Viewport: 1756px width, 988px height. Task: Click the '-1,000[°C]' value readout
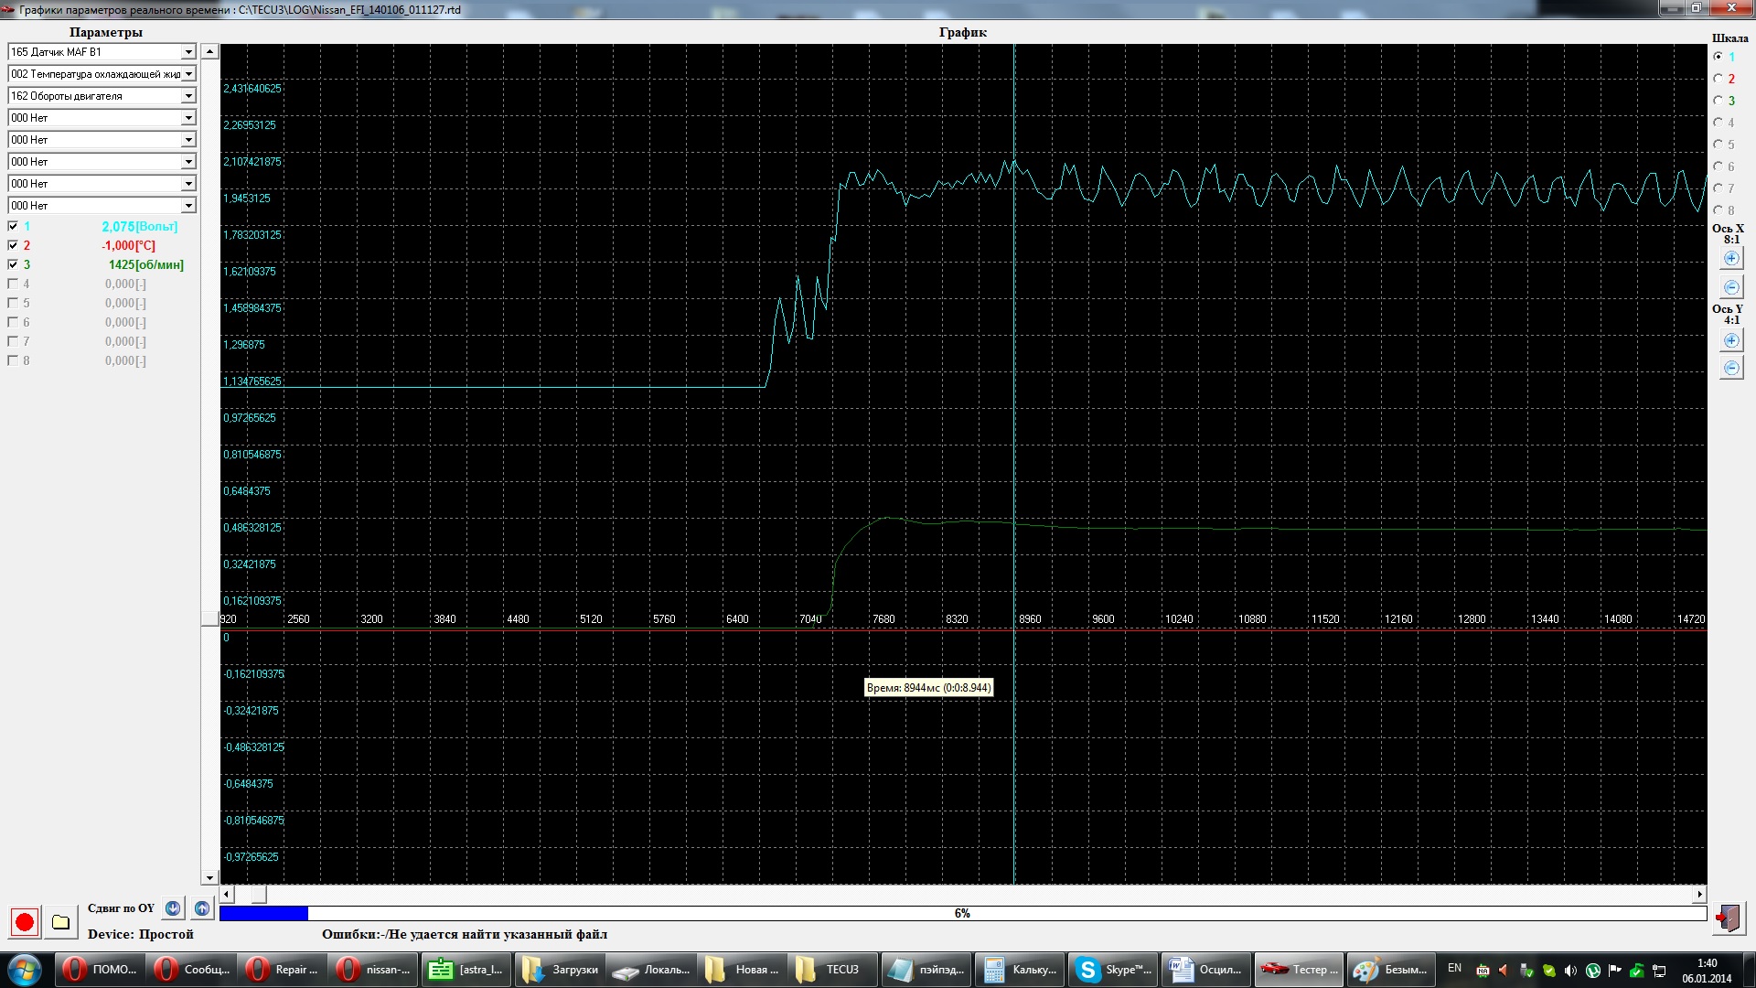pyautogui.click(x=129, y=245)
